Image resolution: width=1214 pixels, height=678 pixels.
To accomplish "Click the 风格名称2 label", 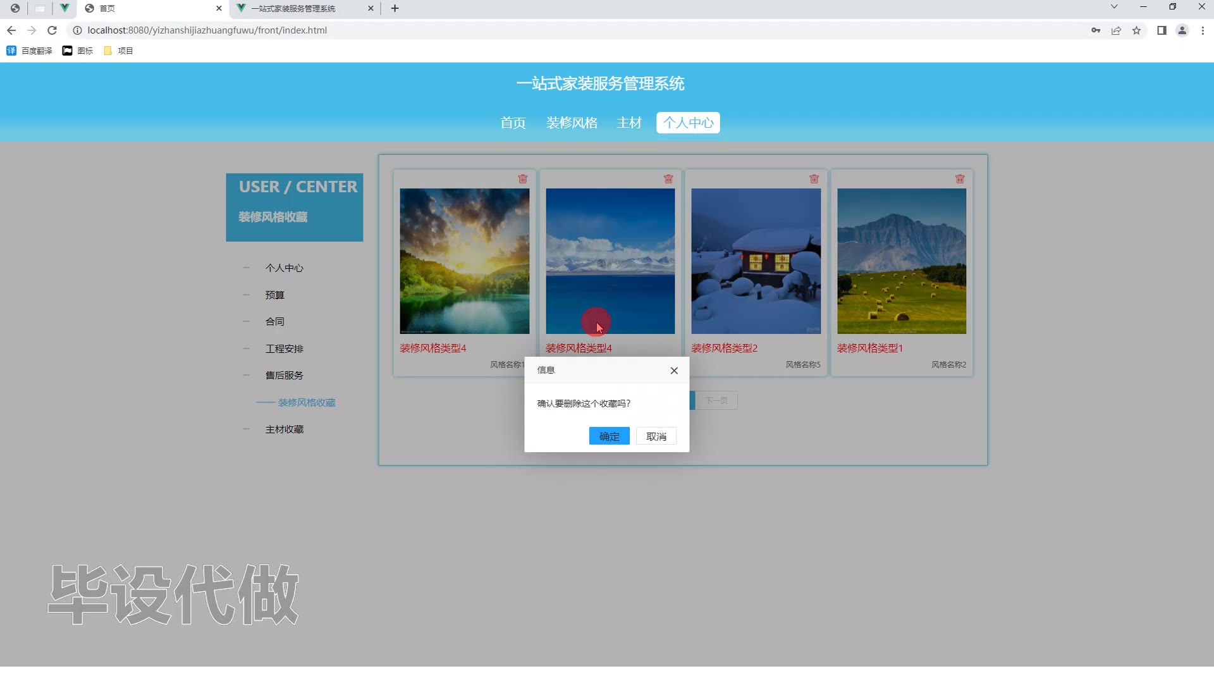I will pyautogui.click(x=948, y=365).
